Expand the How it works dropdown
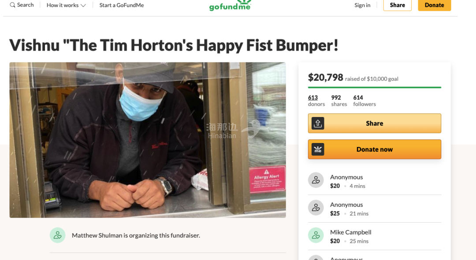Screen dimensions: 476x260 (66, 5)
